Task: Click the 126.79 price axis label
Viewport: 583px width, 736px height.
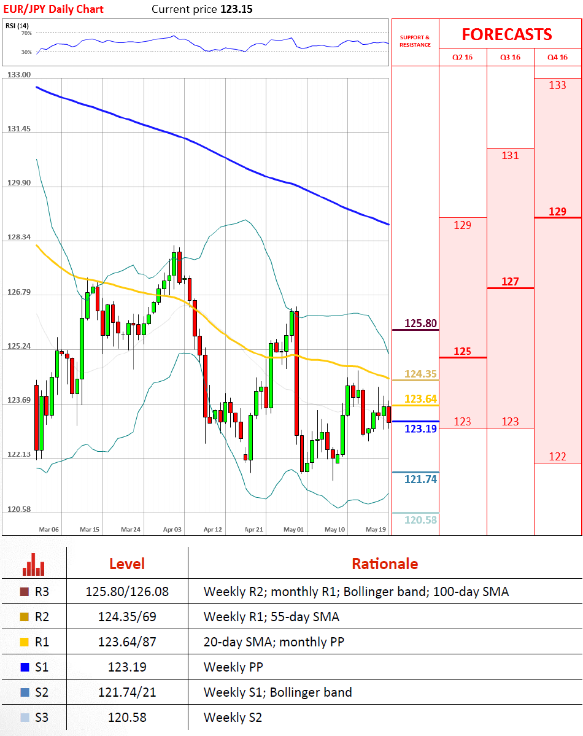Action: tap(19, 292)
